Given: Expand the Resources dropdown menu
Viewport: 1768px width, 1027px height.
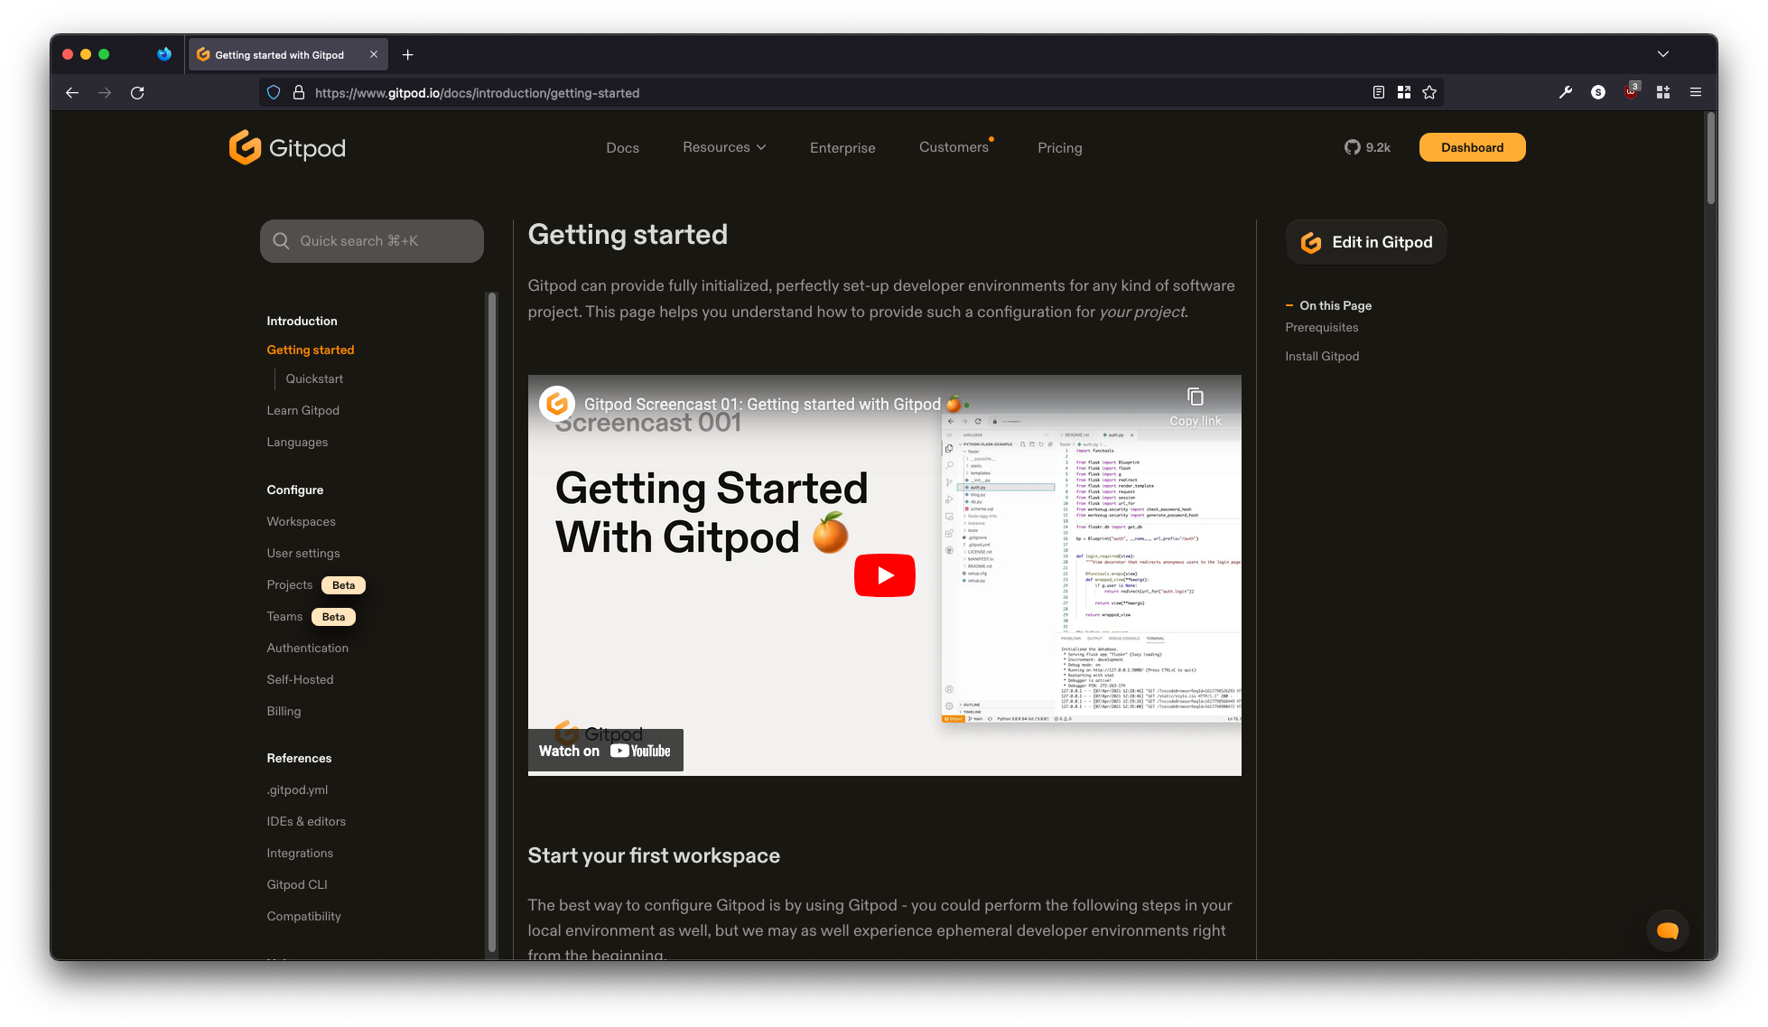Looking at the screenshot, I should [723, 147].
